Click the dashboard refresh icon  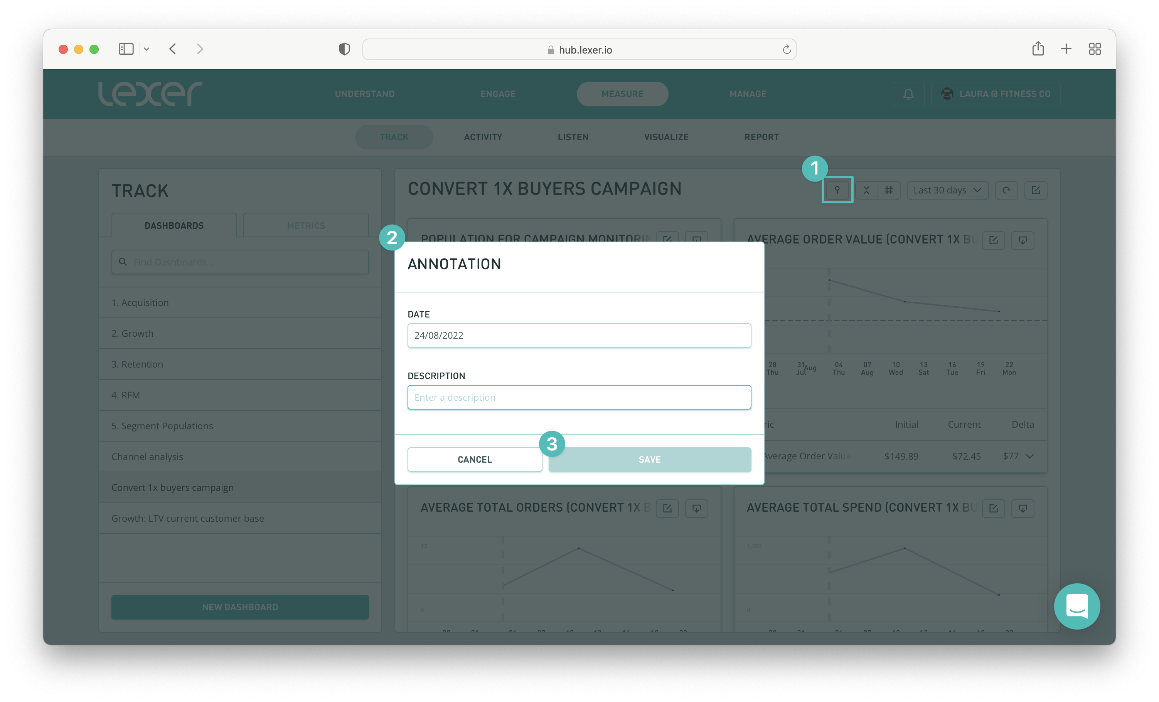pos(1006,190)
